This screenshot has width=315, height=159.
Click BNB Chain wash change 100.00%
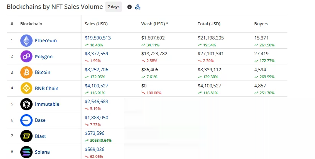coord(154,93)
